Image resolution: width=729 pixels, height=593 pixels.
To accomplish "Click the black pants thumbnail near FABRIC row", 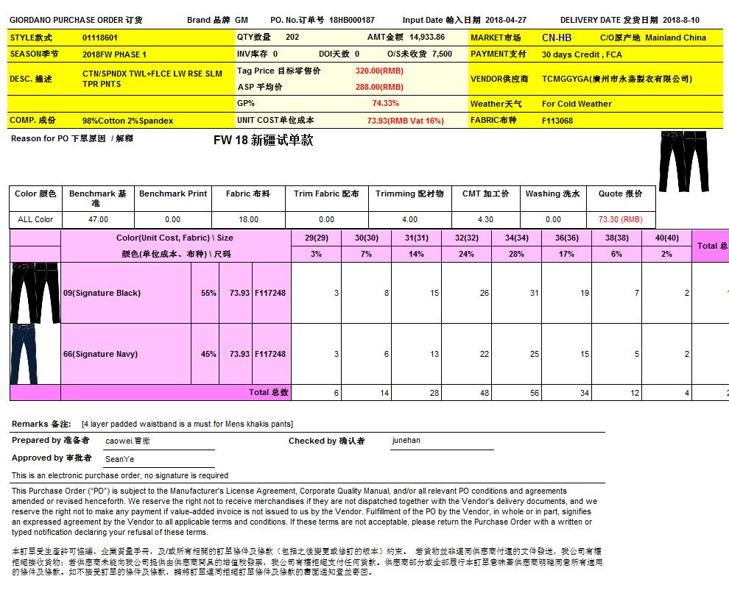I will (683, 160).
